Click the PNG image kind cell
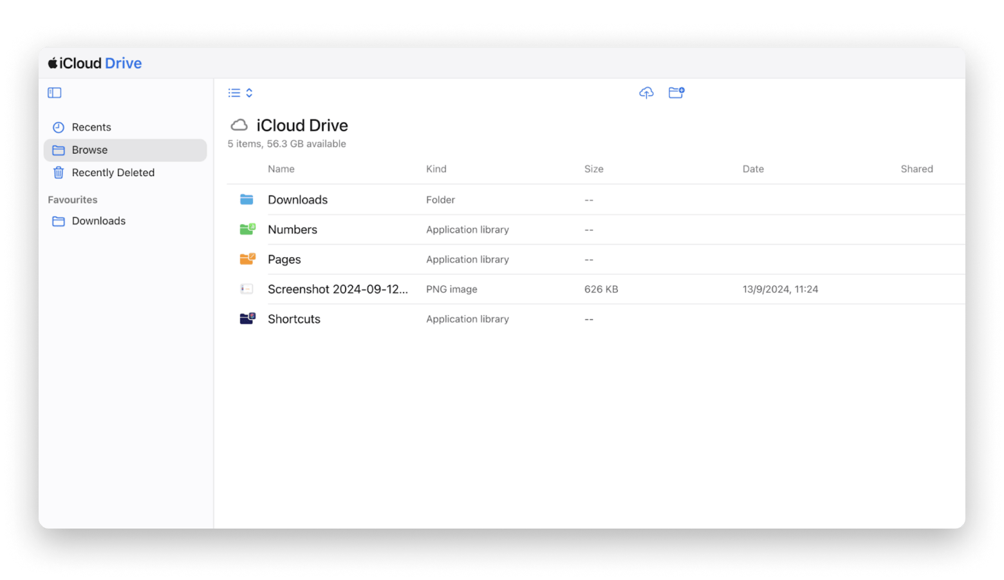The width and height of the screenshot is (1004, 580). [452, 289]
